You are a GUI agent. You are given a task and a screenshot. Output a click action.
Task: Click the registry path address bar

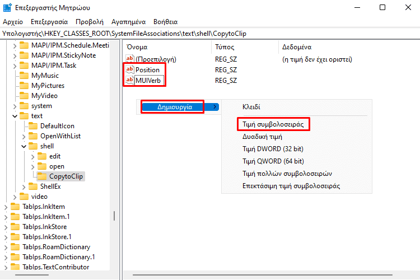[210, 34]
